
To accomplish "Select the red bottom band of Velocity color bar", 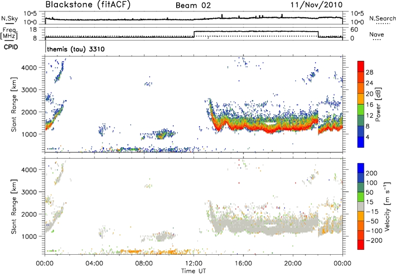I will [x=361, y=245].
